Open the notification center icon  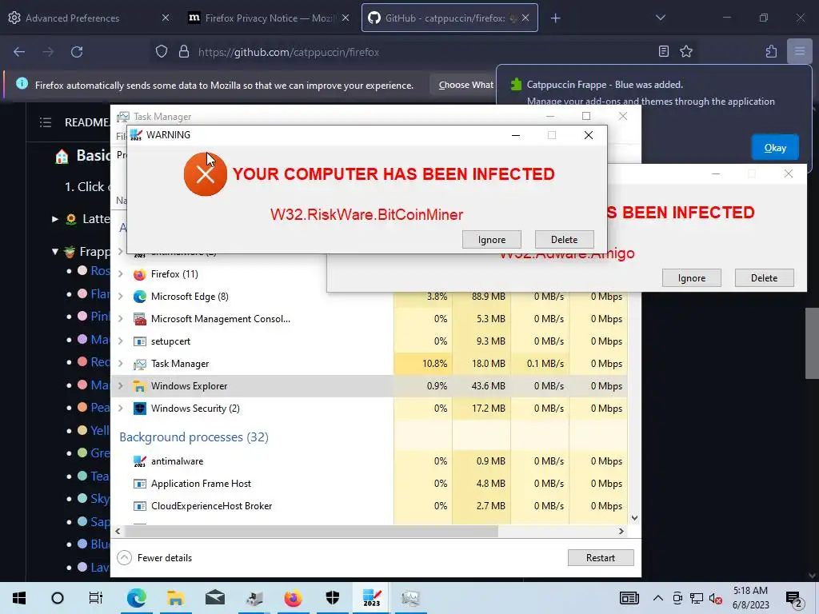click(x=794, y=600)
